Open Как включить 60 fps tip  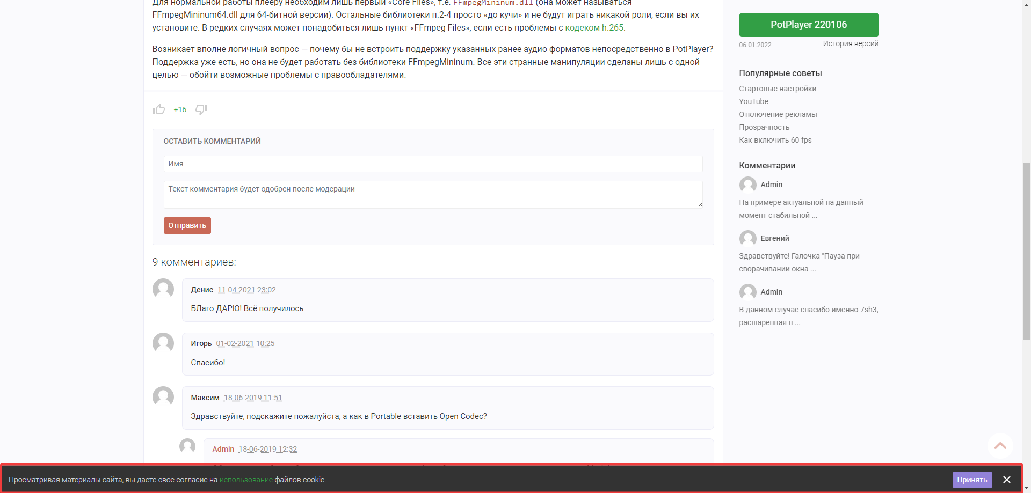coord(775,140)
